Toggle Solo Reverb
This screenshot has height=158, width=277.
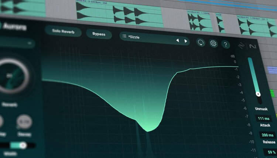63,31
